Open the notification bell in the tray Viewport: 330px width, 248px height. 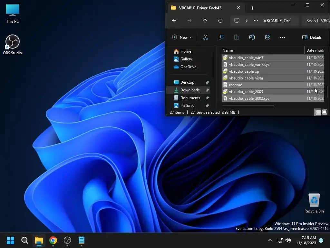coord(321,240)
